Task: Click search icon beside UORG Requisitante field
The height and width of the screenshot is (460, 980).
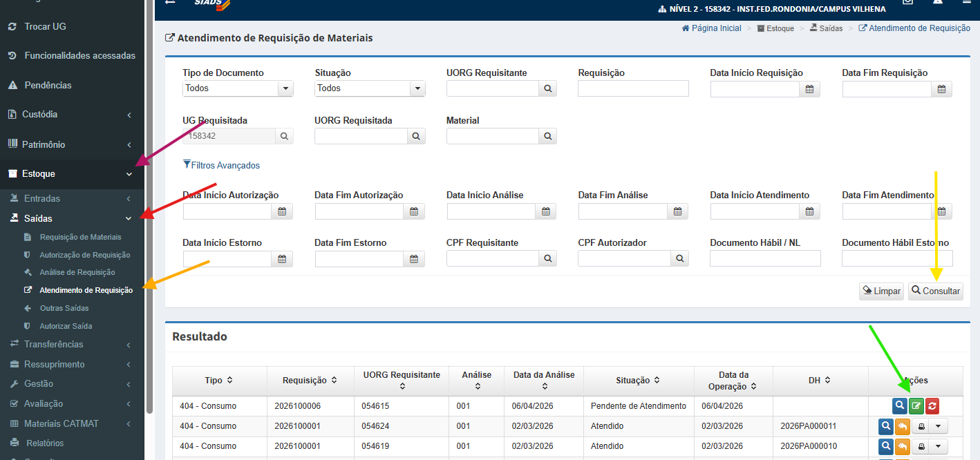Action: [x=547, y=88]
